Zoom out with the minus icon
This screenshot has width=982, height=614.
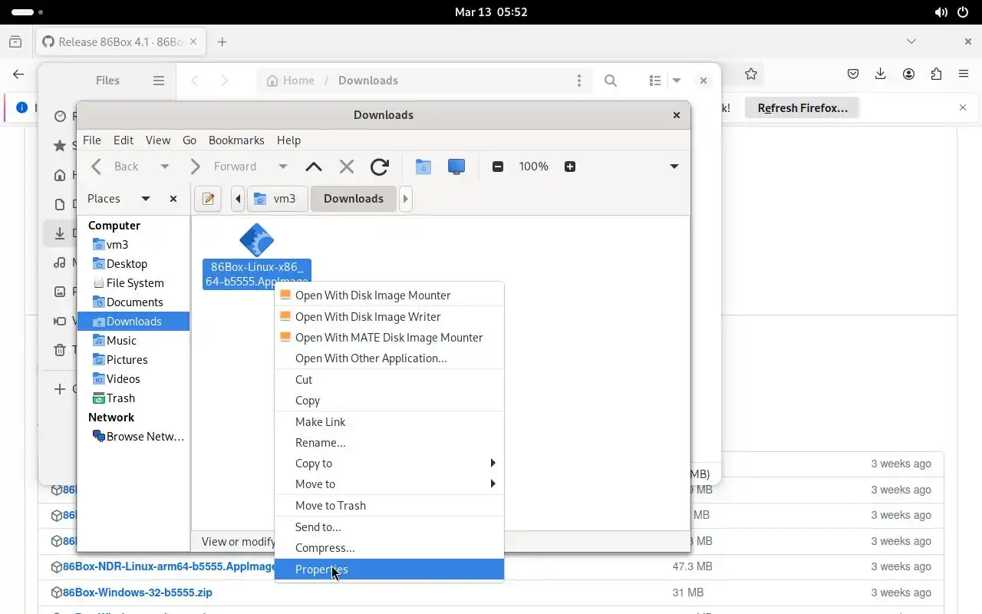498,167
